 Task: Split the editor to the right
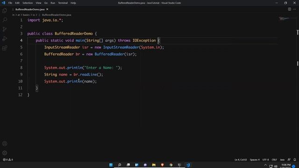[290, 9]
